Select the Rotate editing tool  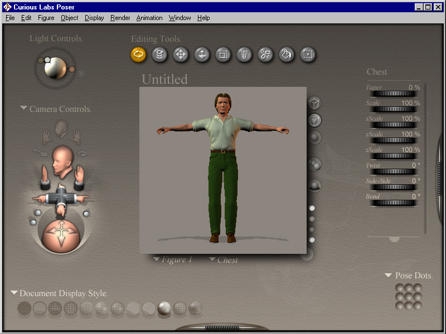[x=138, y=55]
